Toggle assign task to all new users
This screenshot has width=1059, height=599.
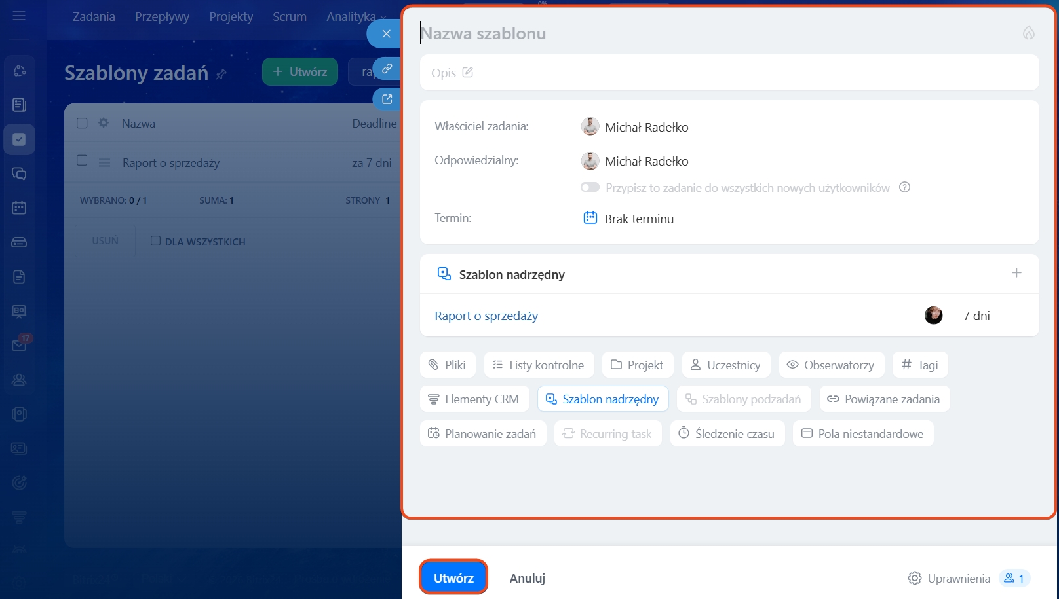coord(590,187)
